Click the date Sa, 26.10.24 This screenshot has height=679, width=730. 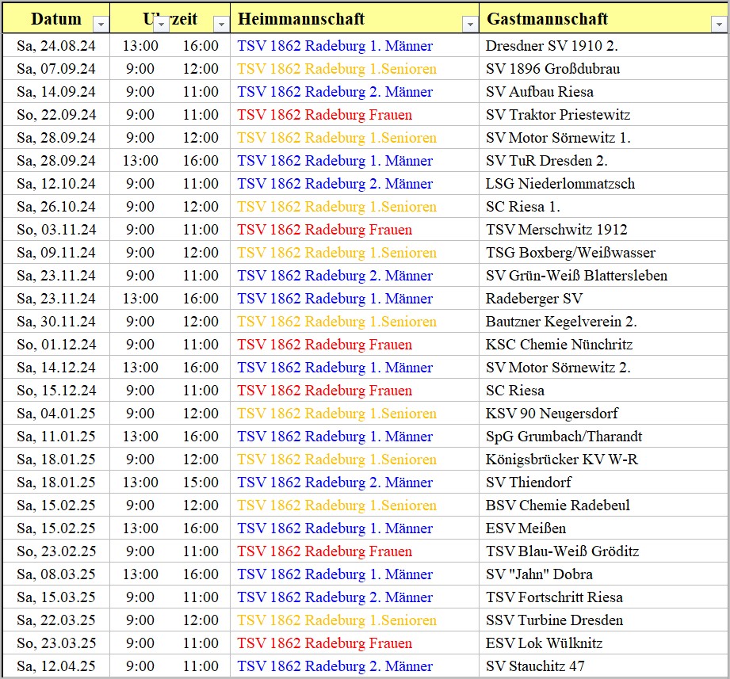pyautogui.click(x=55, y=206)
